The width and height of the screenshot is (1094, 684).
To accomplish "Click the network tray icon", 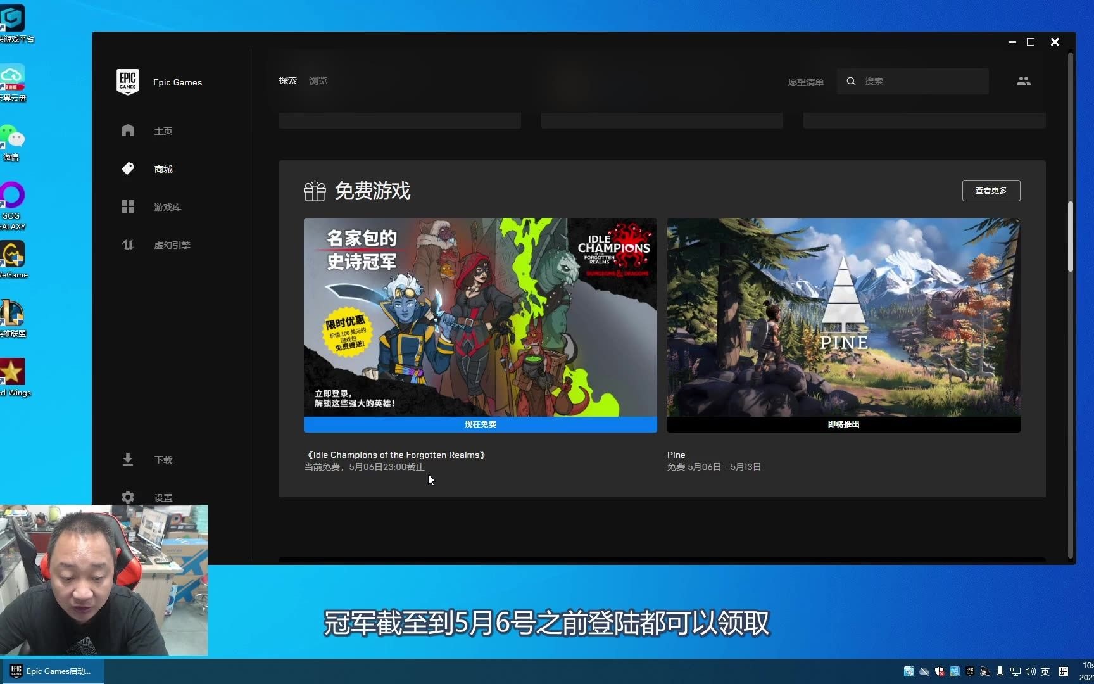I will click(1015, 671).
